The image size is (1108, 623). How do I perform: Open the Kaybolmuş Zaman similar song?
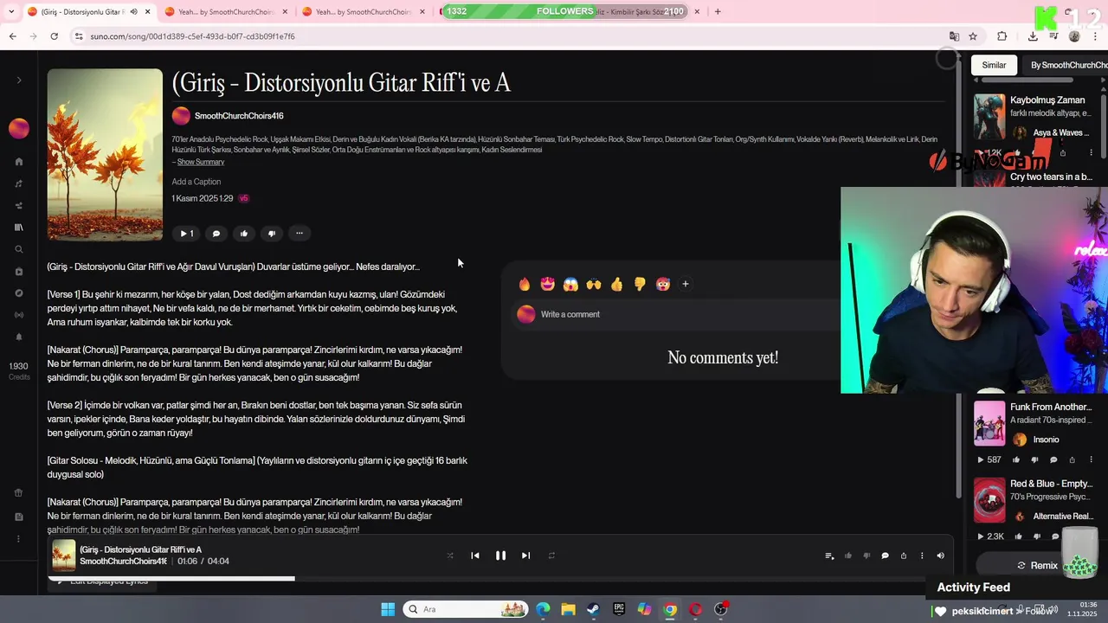point(1047,100)
